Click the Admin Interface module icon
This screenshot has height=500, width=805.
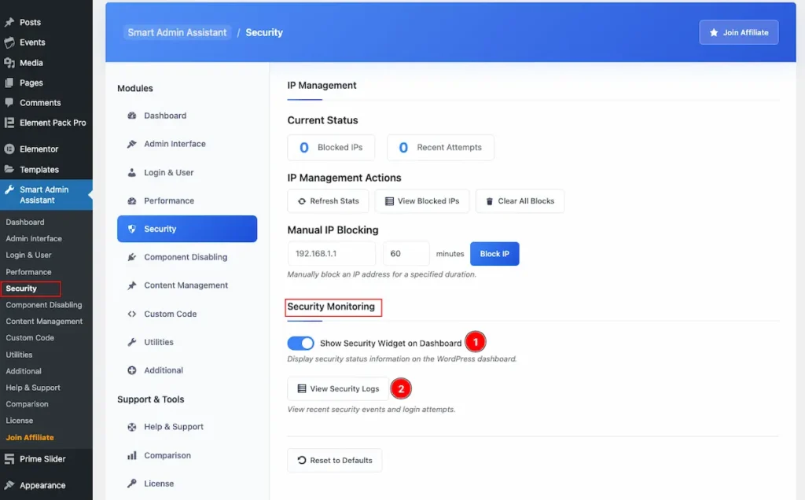click(x=132, y=144)
